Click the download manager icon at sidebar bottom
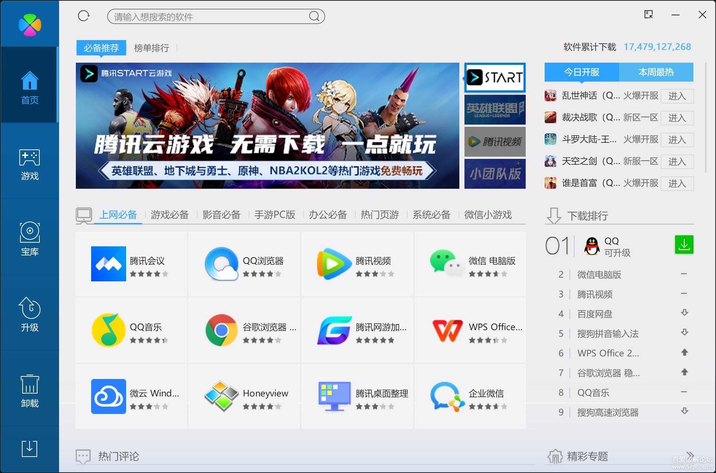 pyautogui.click(x=29, y=449)
